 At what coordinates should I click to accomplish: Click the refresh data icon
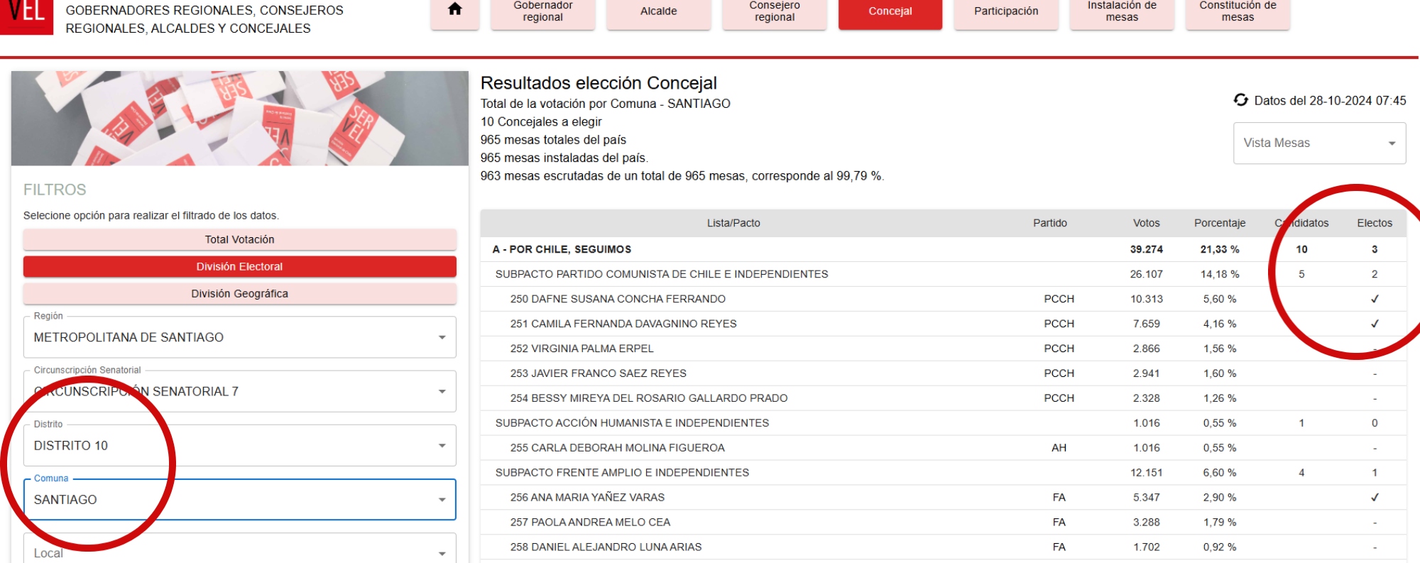(x=1240, y=100)
